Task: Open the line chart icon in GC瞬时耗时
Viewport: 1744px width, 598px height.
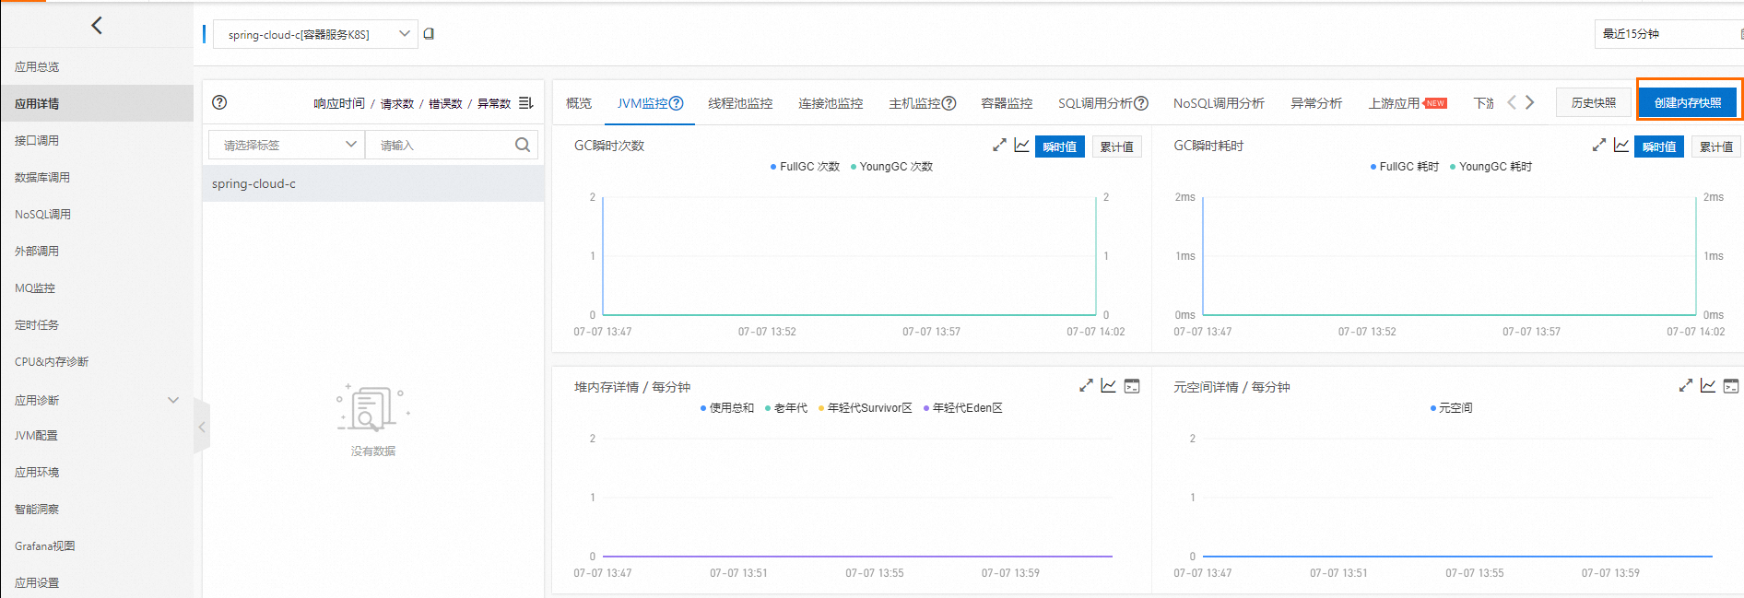Action: coord(1621,146)
